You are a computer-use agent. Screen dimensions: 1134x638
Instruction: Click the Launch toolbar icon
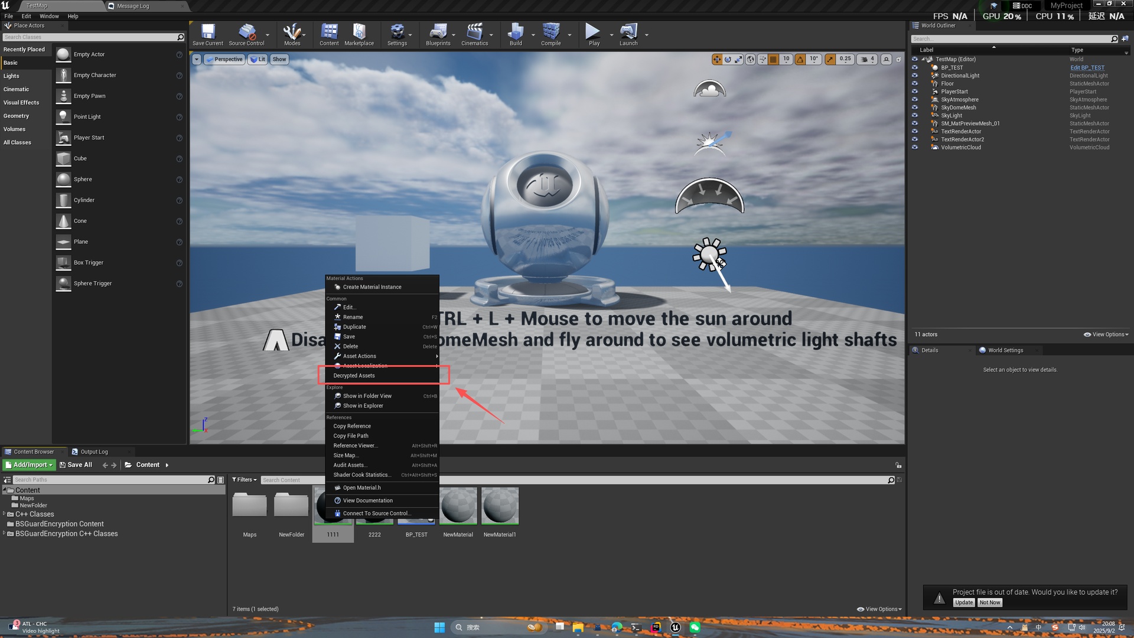[x=628, y=34]
